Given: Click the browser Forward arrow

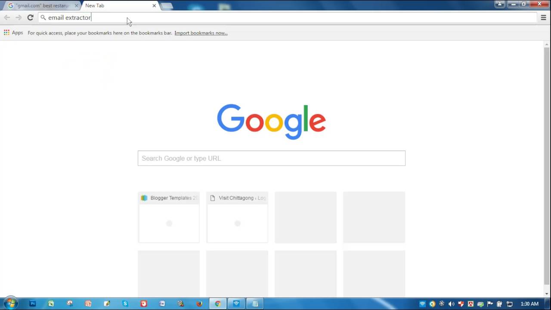Looking at the screenshot, I should pyautogui.click(x=19, y=18).
